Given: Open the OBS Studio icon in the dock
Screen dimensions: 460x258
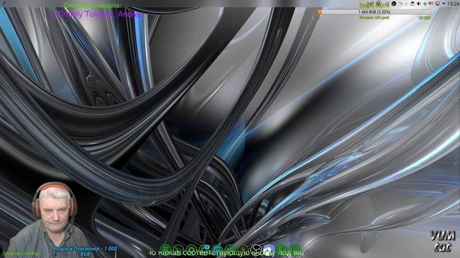Looking at the screenshot, I should tap(257, 249).
